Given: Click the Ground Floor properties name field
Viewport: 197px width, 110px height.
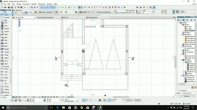Looking at the screenshot, I should point(190,93).
